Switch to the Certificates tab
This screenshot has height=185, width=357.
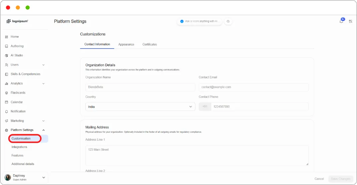coord(150,44)
